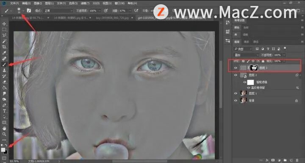Image resolution: width=305 pixels, height=163 pixels.
Task: Select the Pen tool
Action: (x=4, y=105)
